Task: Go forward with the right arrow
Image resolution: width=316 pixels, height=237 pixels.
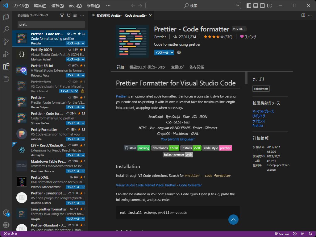Action: [x=140, y=6]
